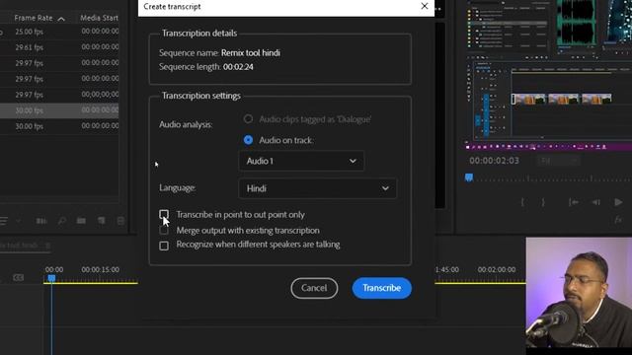This screenshot has height=355, width=632.
Task: Click the Clear trash icon in Project panel
Action: point(120,221)
